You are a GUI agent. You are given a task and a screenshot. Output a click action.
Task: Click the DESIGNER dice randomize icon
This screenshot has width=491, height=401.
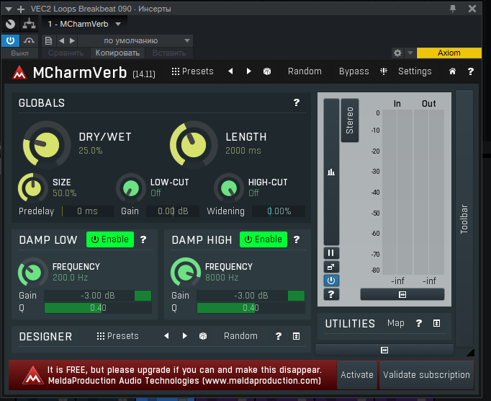coord(203,336)
